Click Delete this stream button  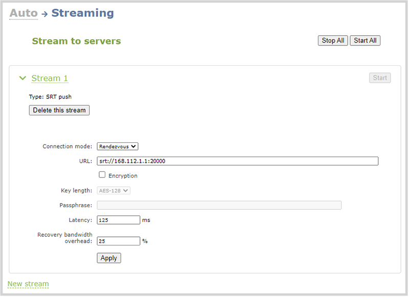pos(59,110)
